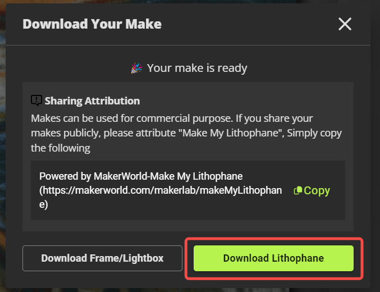
Task: Click the dark attribution code box
Action: click(188, 190)
